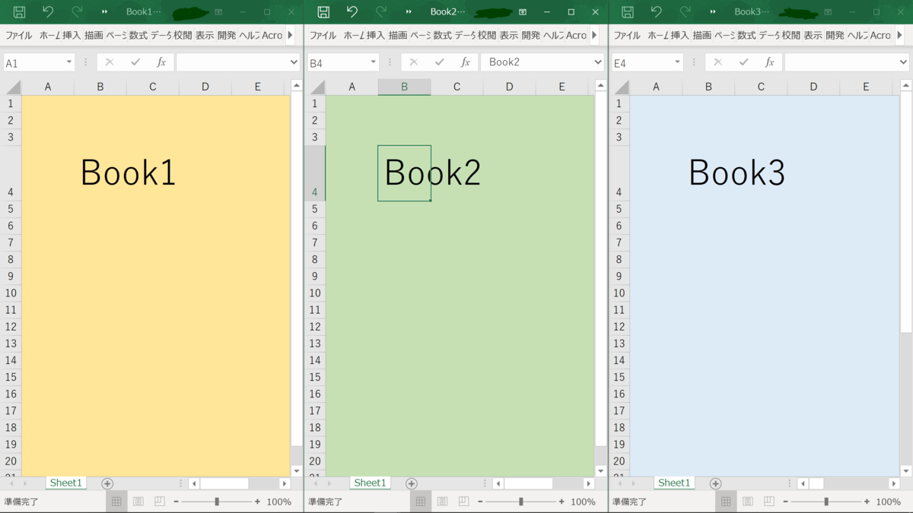
Task: Open 数式 tab in Book3 window
Action: click(x=746, y=35)
